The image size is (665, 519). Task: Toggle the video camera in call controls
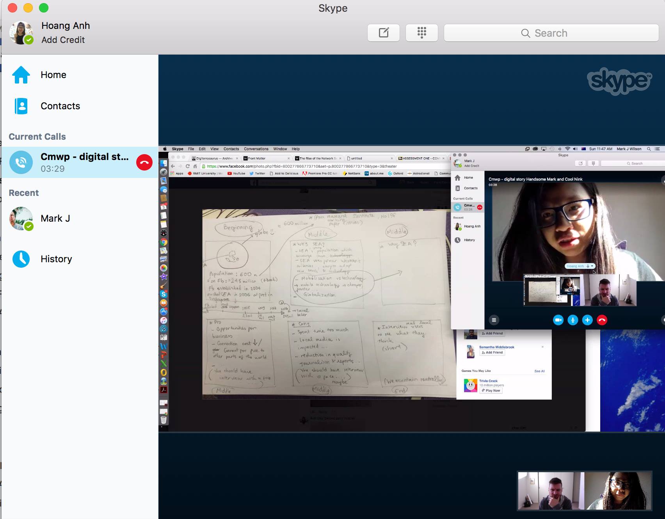pos(558,320)
